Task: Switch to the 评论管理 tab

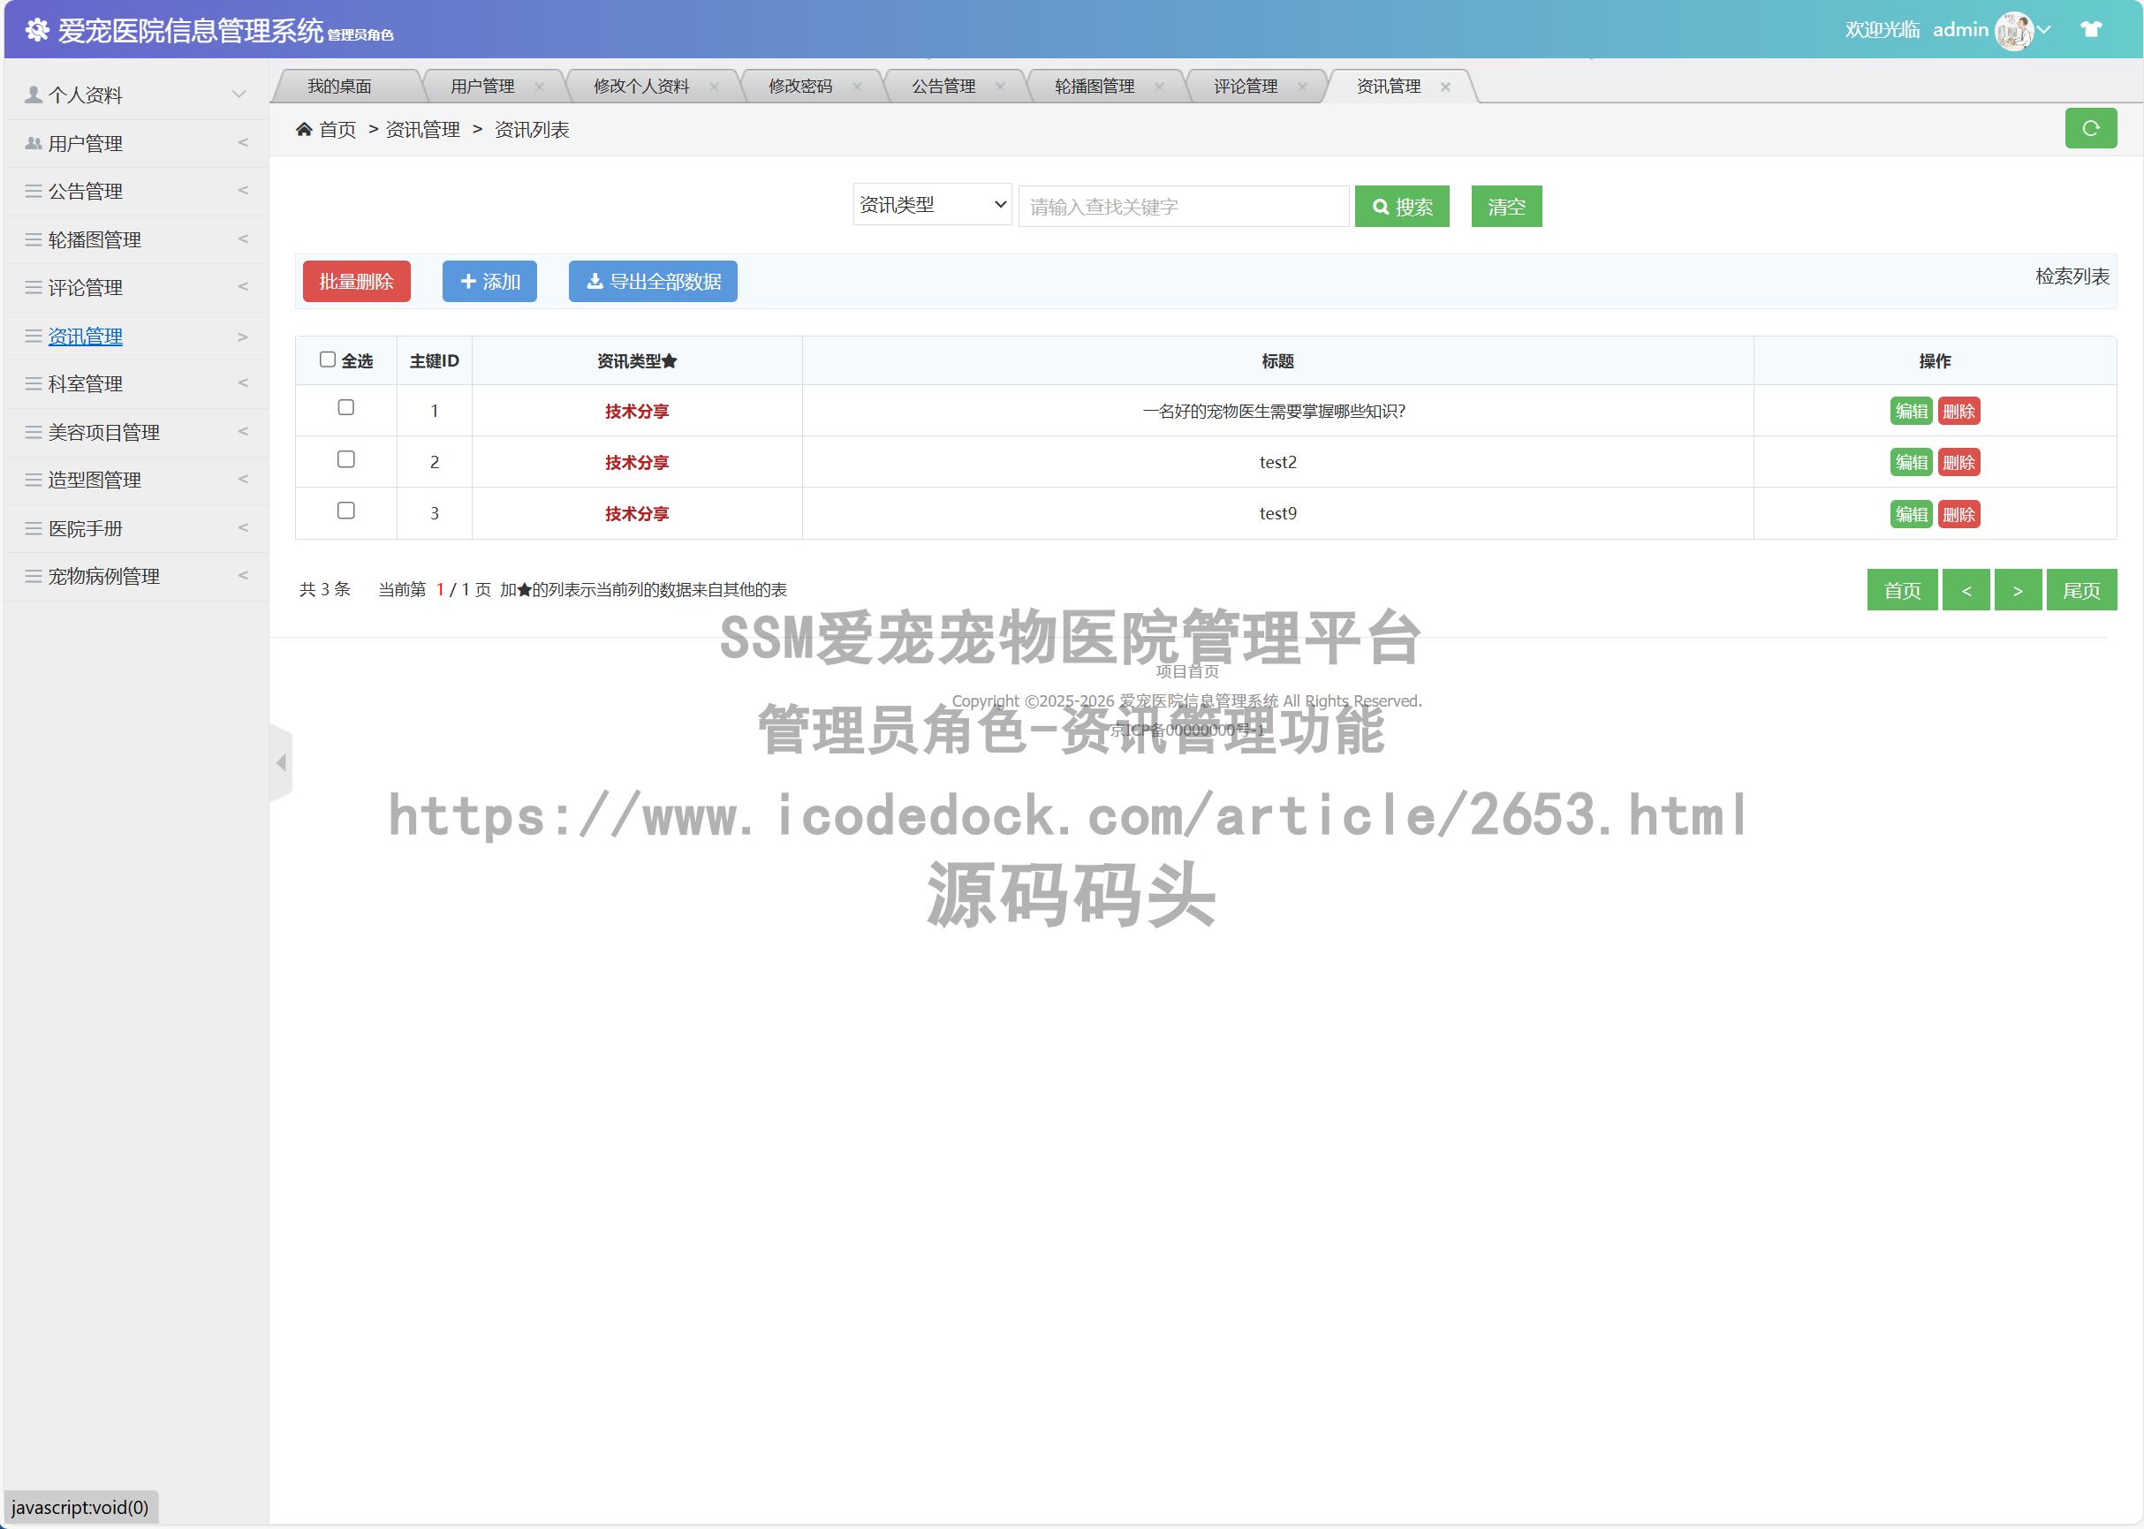Action: pyautogui.click(x=1245, y=86)
